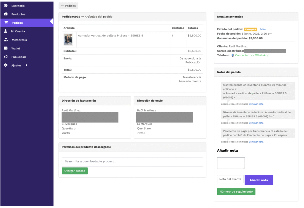Click the Membresía hand-holding icon
The image size is (304, 208).
click(x=6, y=40)
